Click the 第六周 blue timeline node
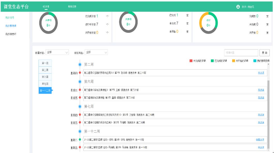Screen dimensions: 274x153 coord(80,82)
